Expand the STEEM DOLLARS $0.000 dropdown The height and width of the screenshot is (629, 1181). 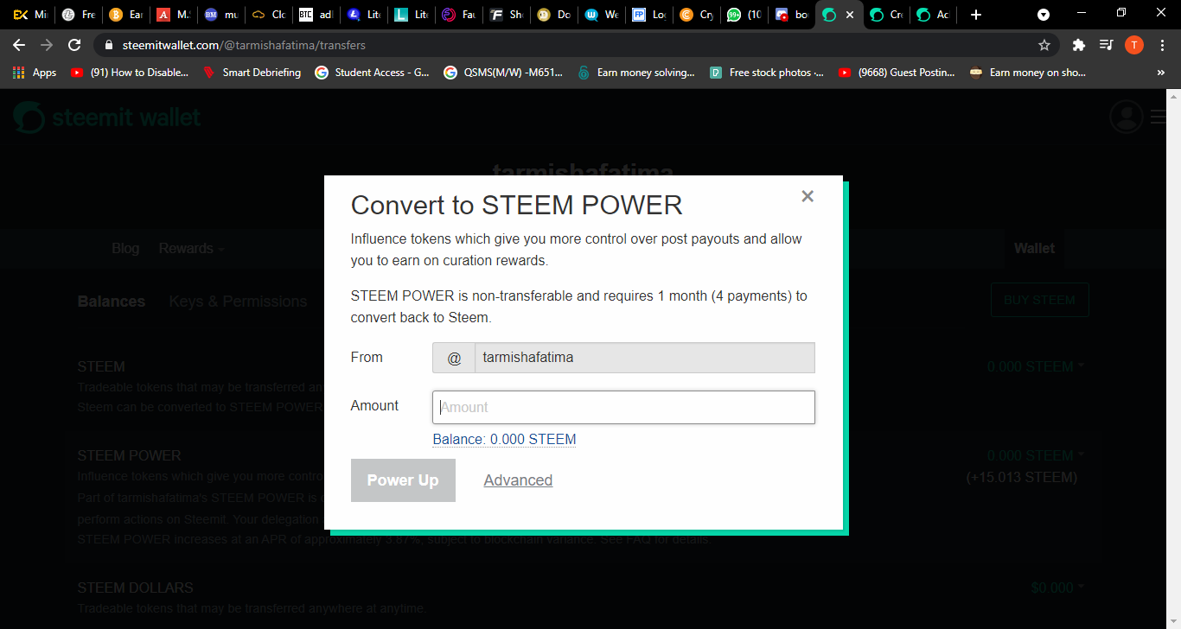pos(1057,588)
